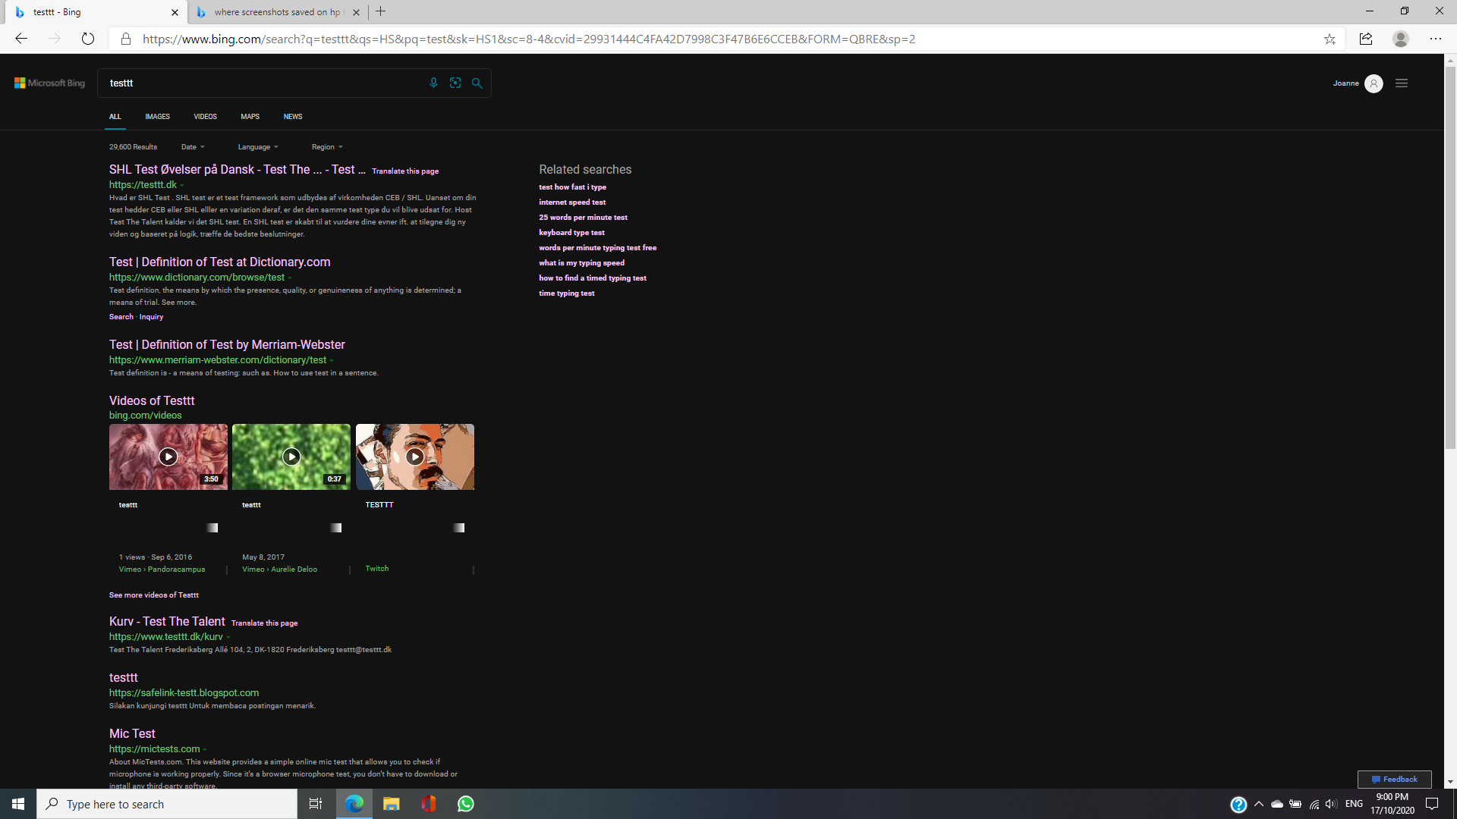Refresh the page with reload icon

[88, 39]
